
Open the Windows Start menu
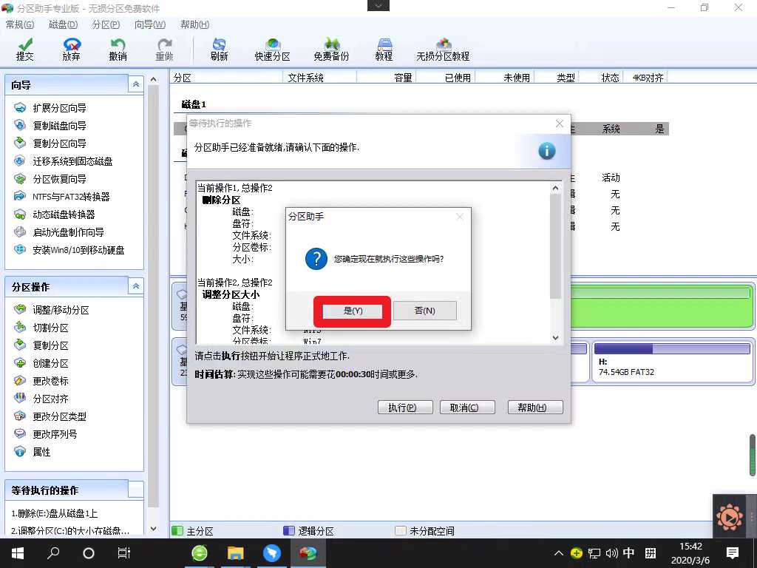18,552
